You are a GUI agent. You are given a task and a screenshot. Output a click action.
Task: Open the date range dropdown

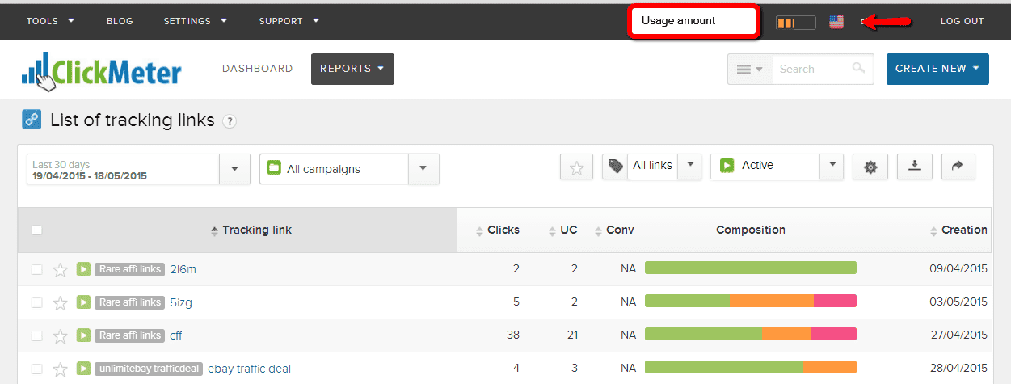(234, 169)
